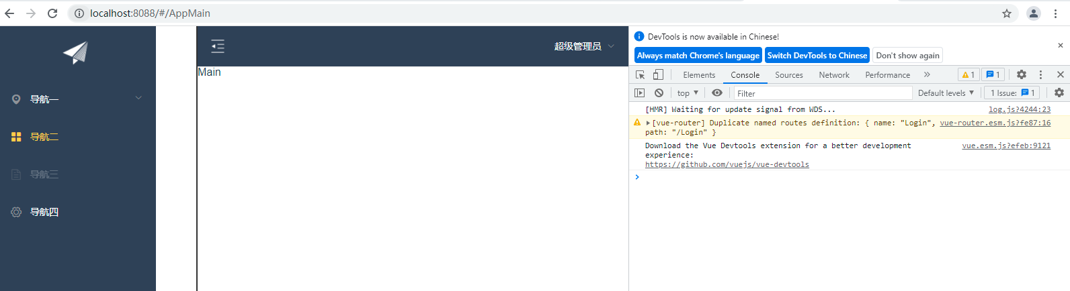This screenshot has width=1070, height=291.
Task: Bookmark this page with the star icon
Action: pyautogui.click(x=1007, y=13)
